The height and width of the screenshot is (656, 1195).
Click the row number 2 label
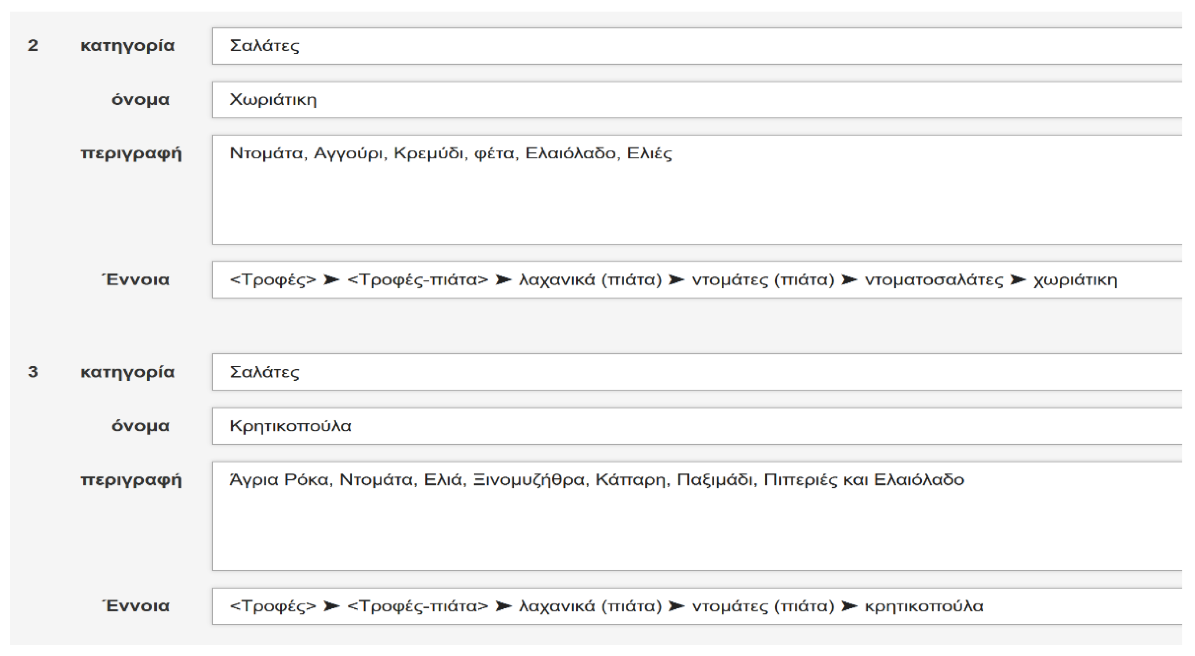coord(33,46)
